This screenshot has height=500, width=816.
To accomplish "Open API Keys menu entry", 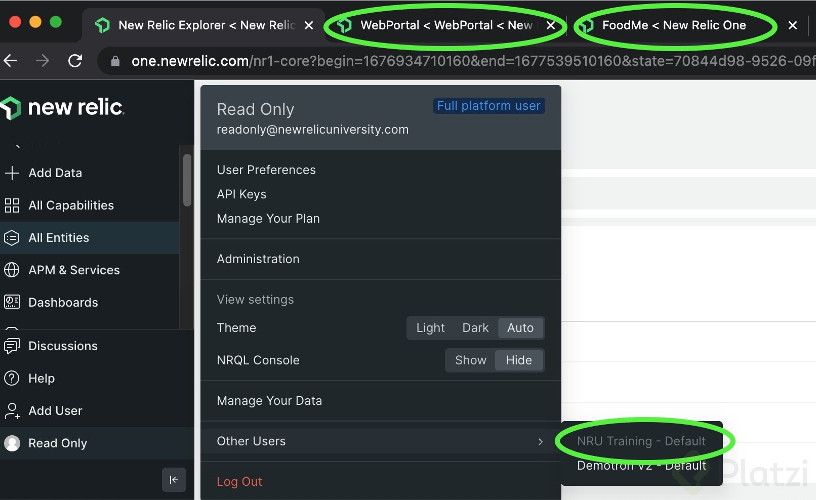I will tap(241, 194).
